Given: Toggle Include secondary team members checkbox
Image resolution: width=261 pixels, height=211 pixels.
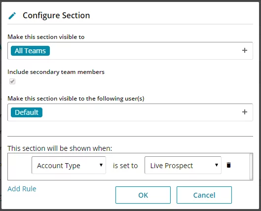Looking at the screenshot, I should [x=12, y=81].
